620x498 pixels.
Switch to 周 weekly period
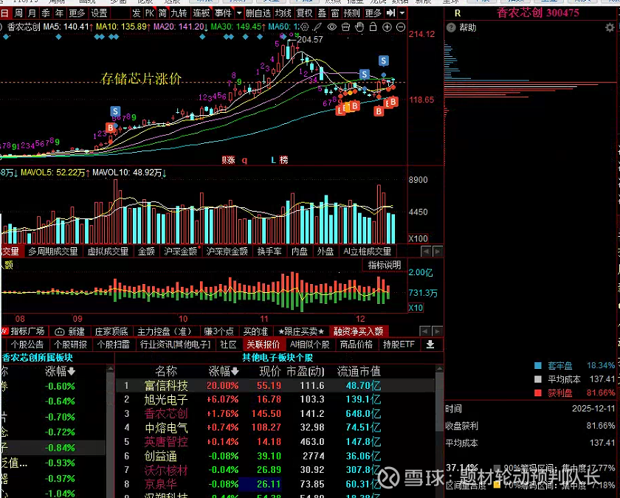pyautogui.click(x=18, y=13)
